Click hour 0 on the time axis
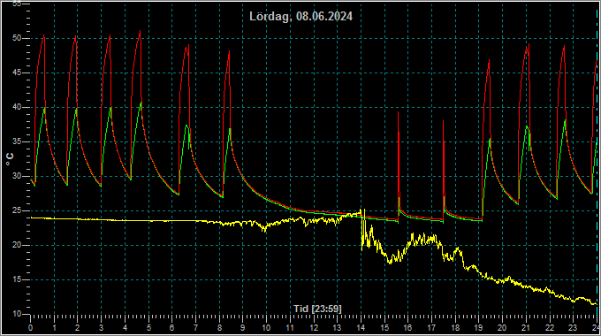Screen dimensions: 601x336 pos(31,328)
